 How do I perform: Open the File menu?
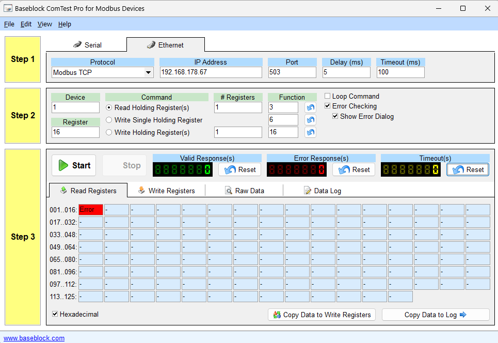point(9,24)
